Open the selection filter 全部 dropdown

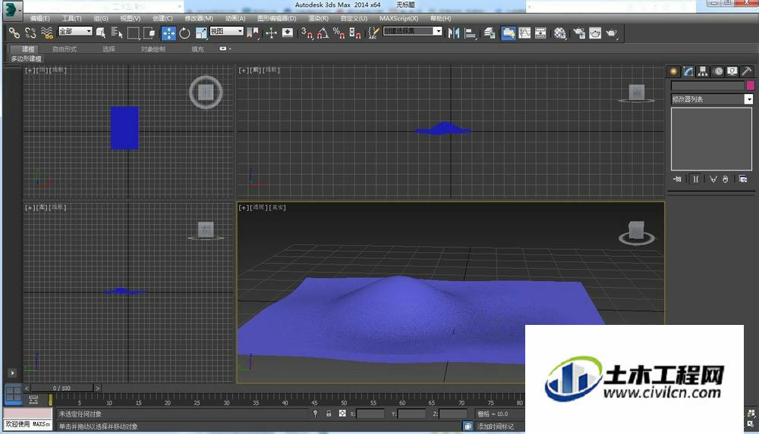click(75, 31)
